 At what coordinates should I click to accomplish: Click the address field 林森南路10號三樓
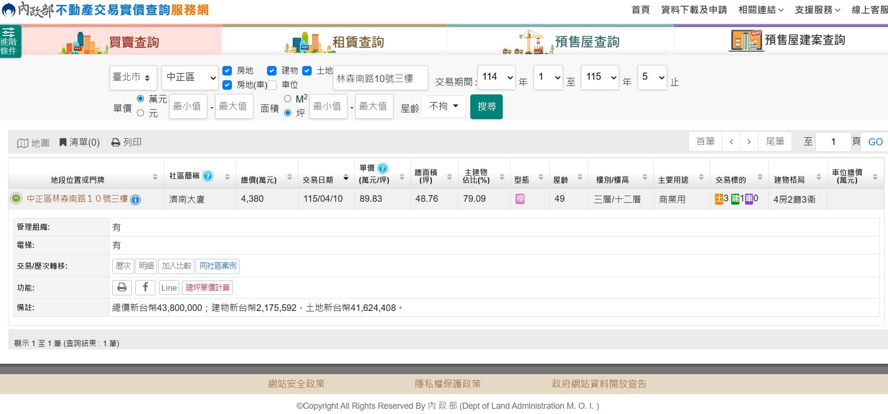click(x=381, y=78)
